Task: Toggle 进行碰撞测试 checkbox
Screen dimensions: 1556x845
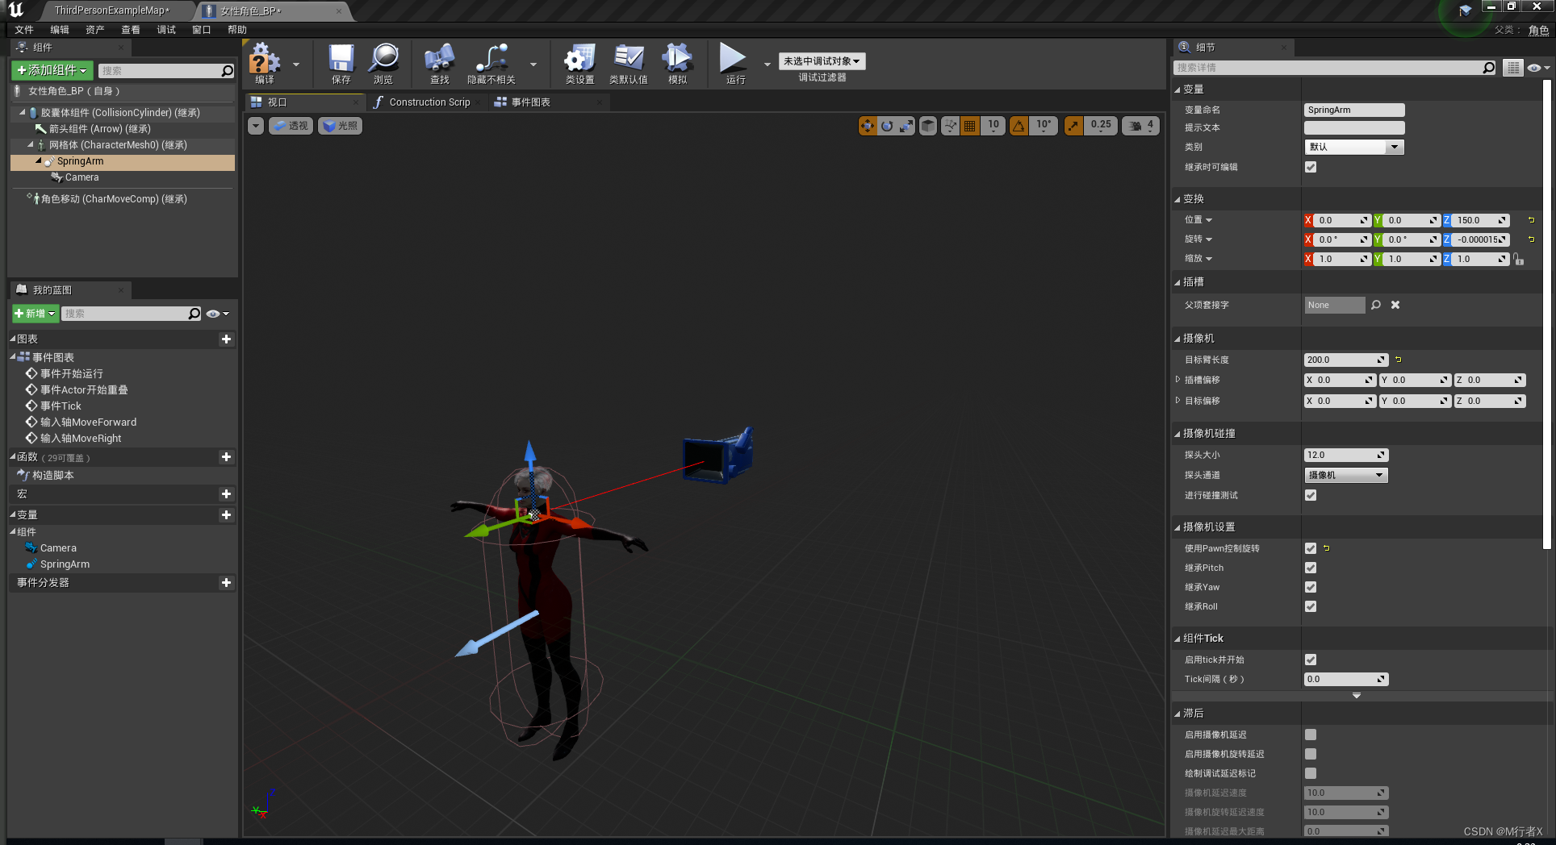Action: 1311,495
